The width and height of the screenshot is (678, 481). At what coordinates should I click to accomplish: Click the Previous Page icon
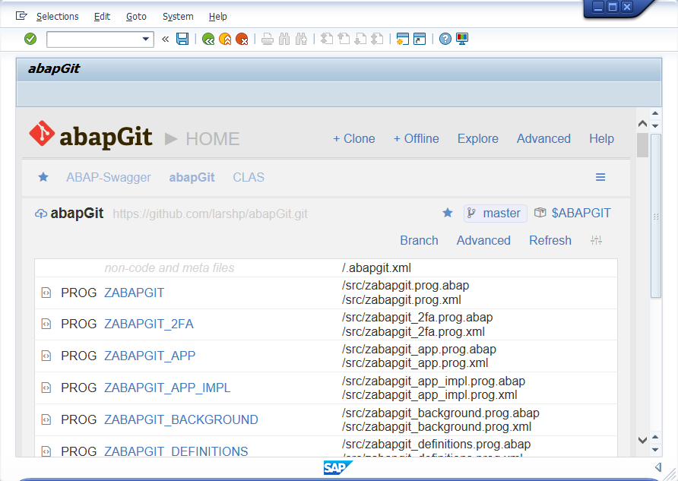click(x=344, y=40)
